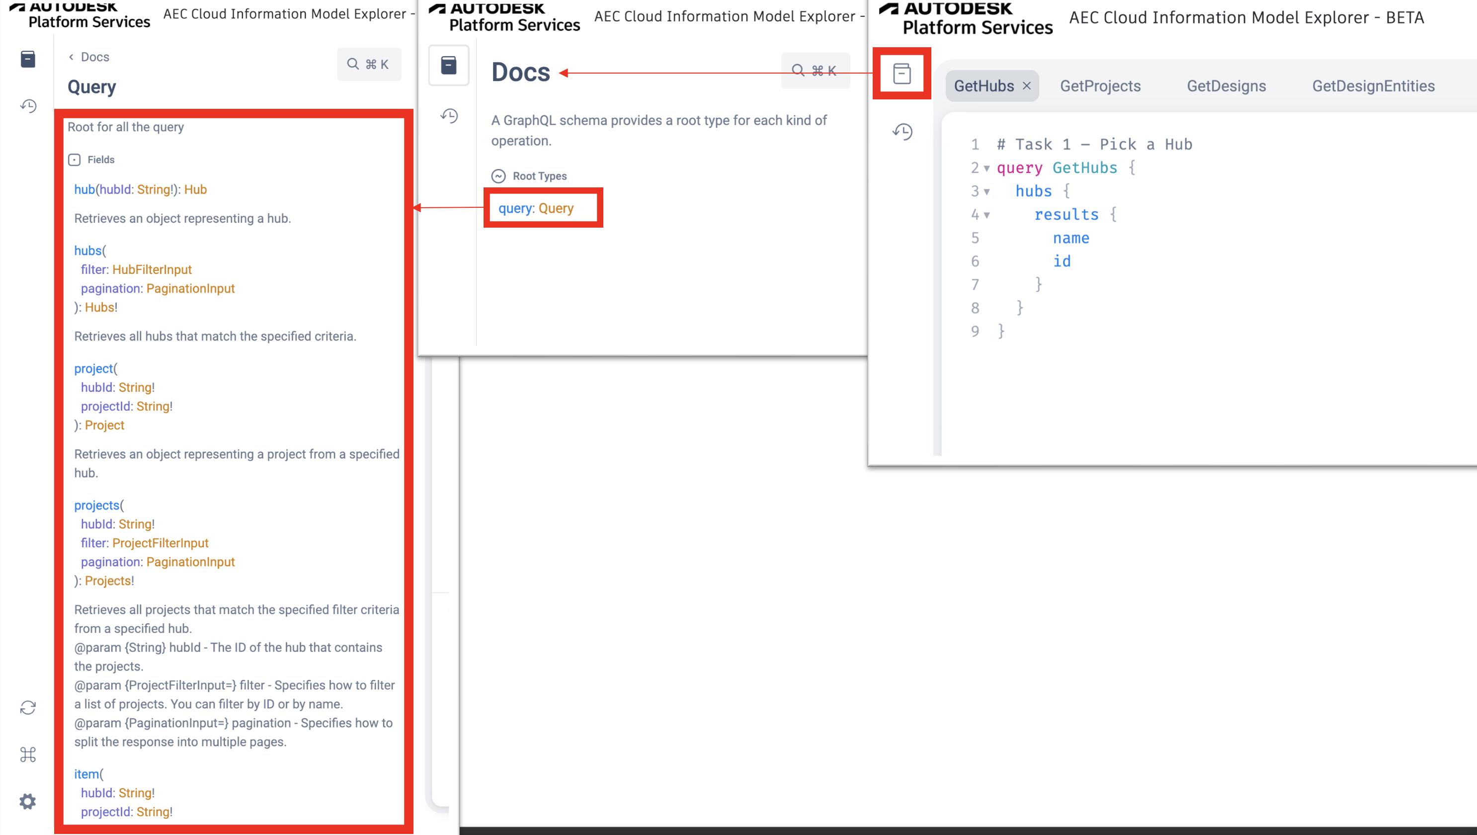Open PaginationInput type under projects

tap(190, 562)
